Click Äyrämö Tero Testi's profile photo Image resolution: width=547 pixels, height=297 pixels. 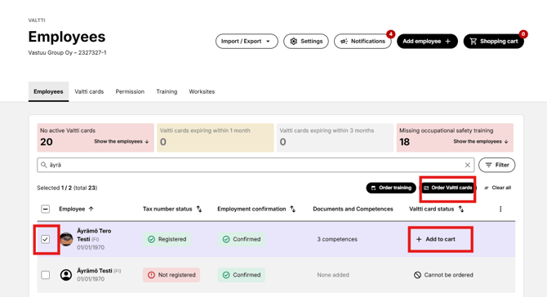tap(66, 239)
